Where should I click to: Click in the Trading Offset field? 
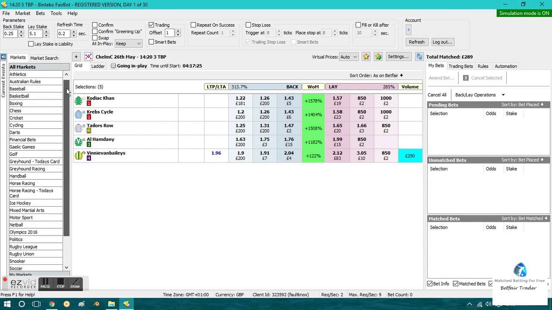coord(170,33)
